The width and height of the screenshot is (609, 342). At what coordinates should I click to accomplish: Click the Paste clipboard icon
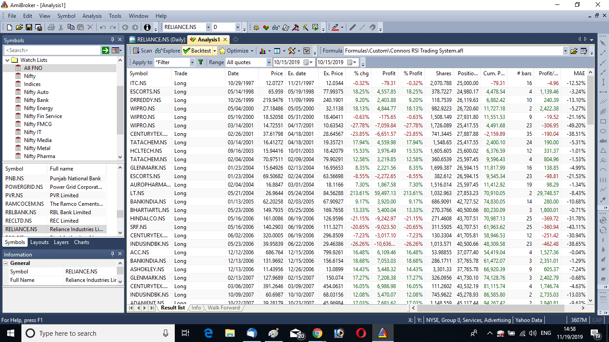(81, 27)
